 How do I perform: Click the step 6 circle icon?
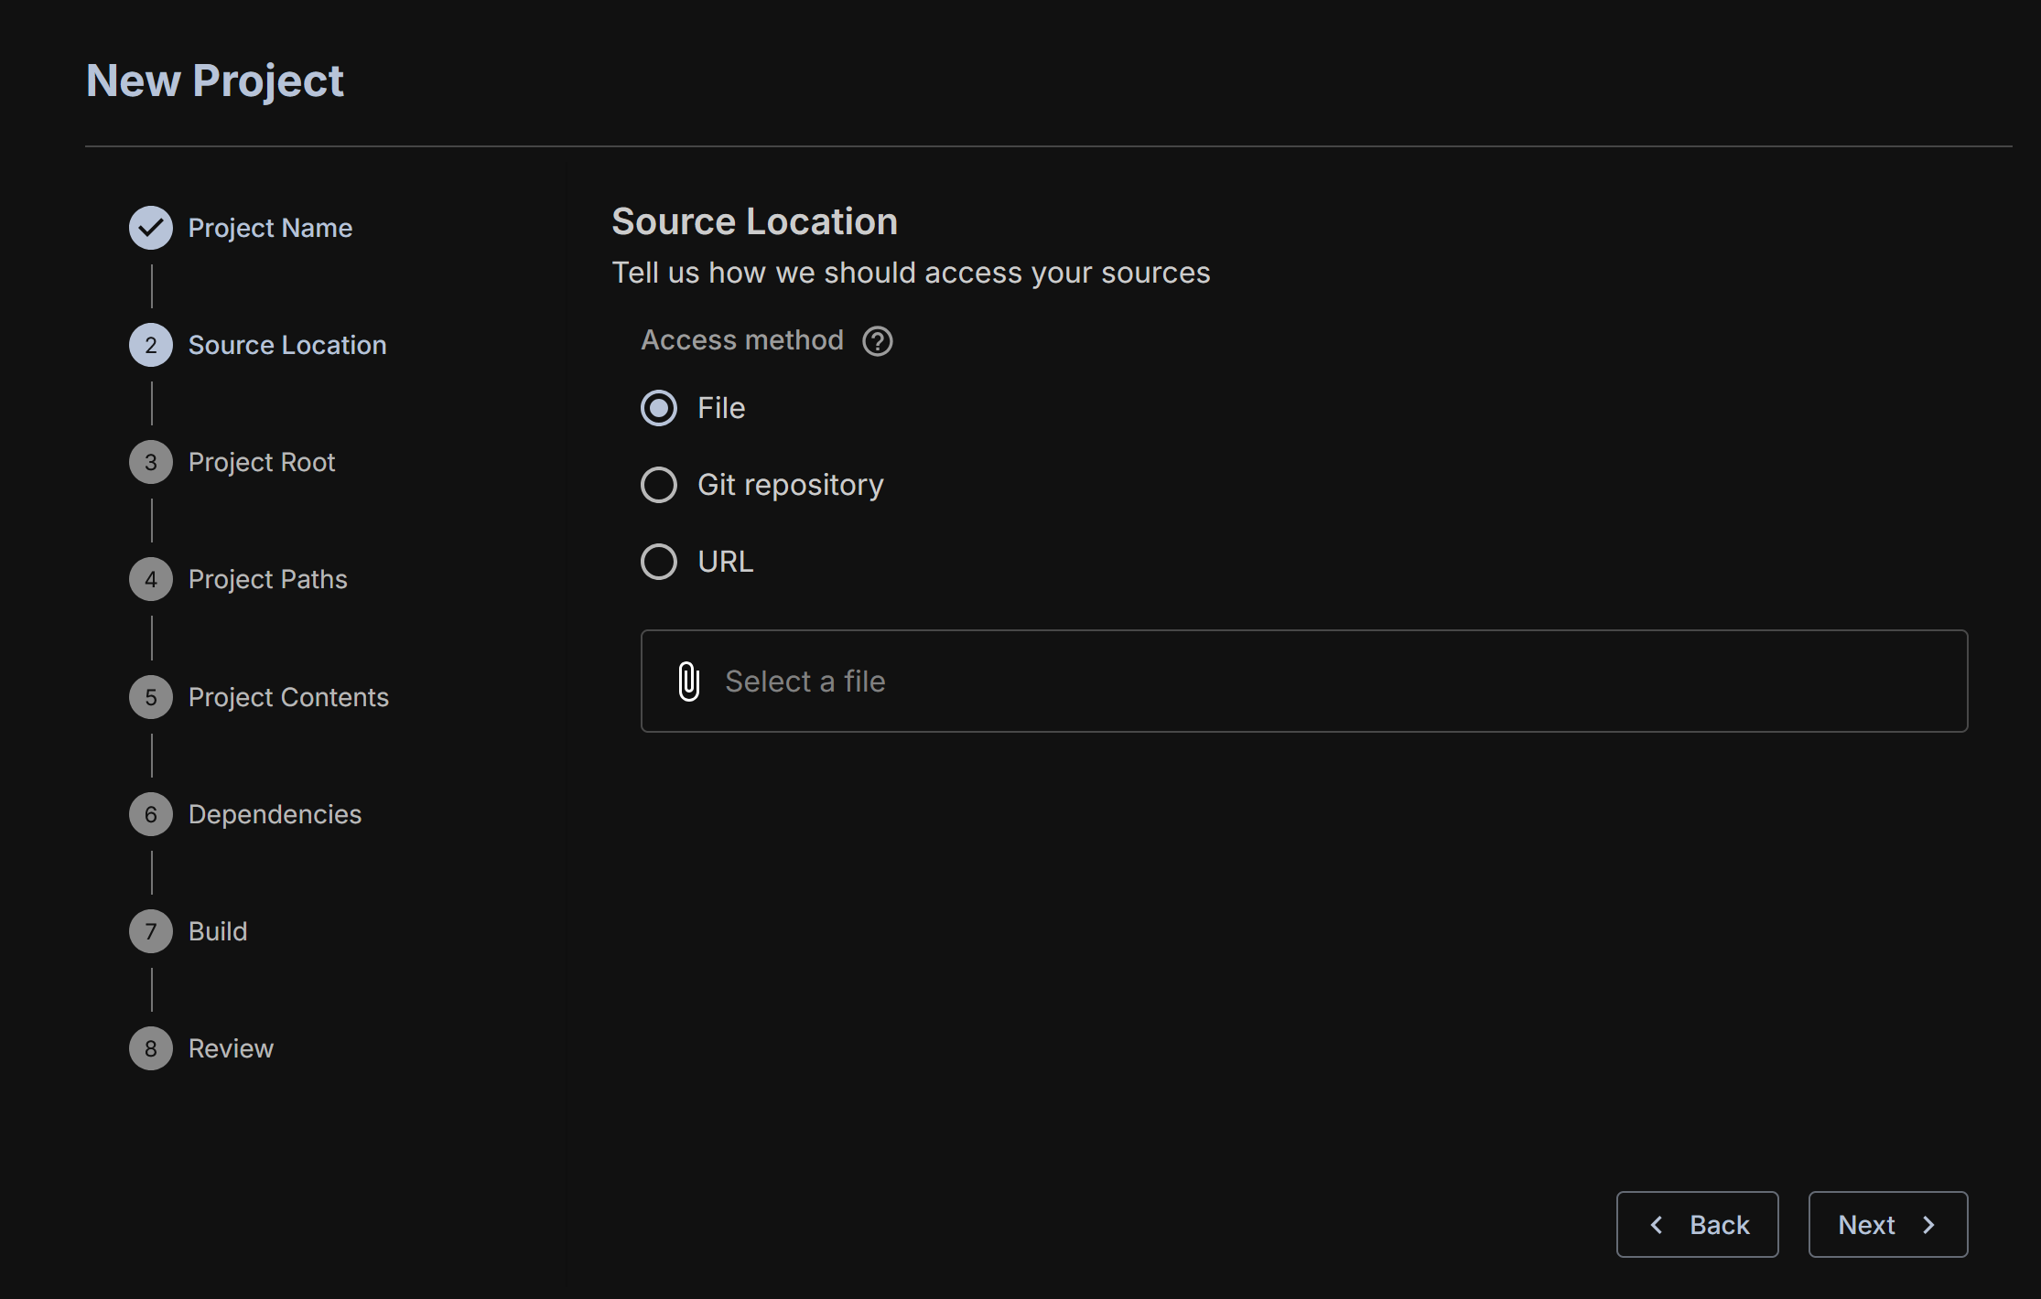coord(151,814)
